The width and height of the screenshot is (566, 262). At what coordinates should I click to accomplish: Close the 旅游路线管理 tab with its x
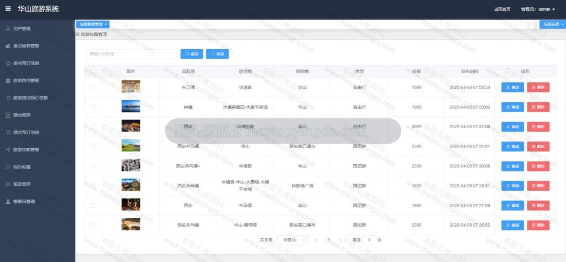coord(106,24)
